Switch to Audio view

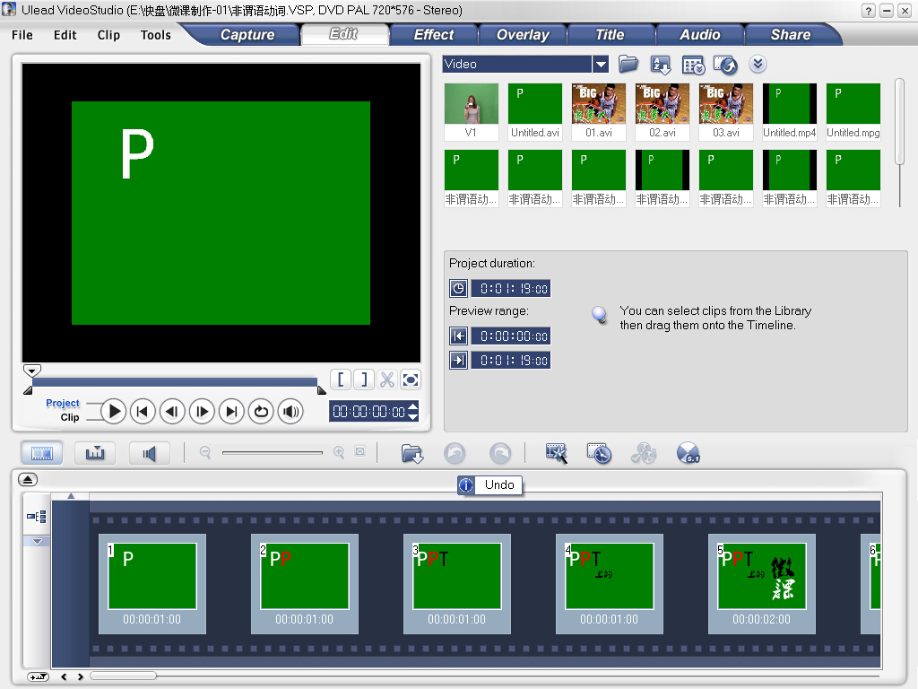pos(150,453)
